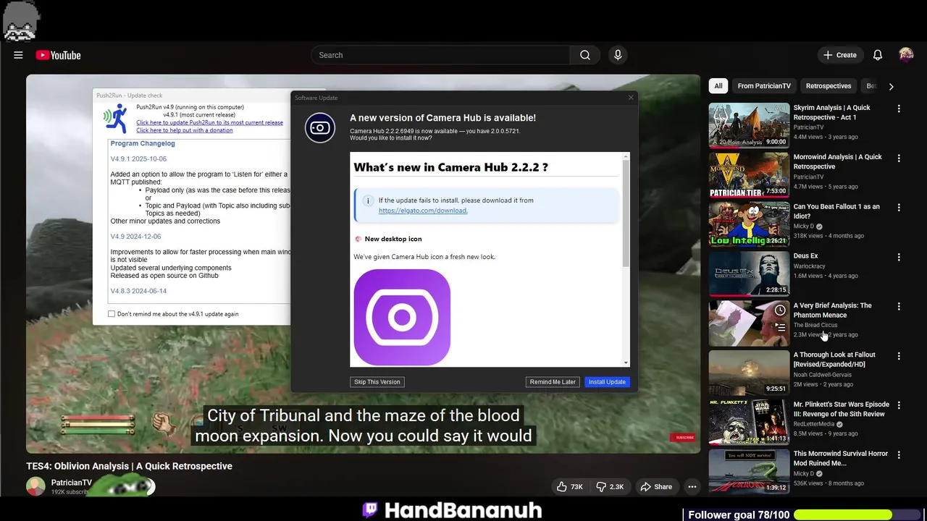Click the PatricianTV channel name

[x=71, y=483]
